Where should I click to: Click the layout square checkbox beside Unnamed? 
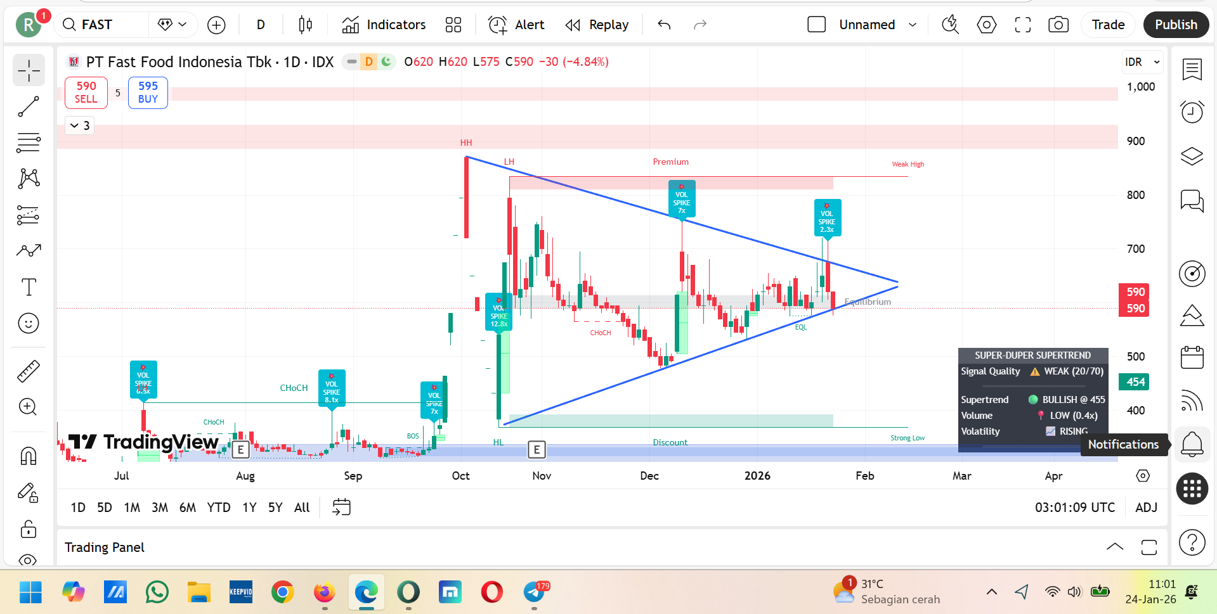(816, 25)
